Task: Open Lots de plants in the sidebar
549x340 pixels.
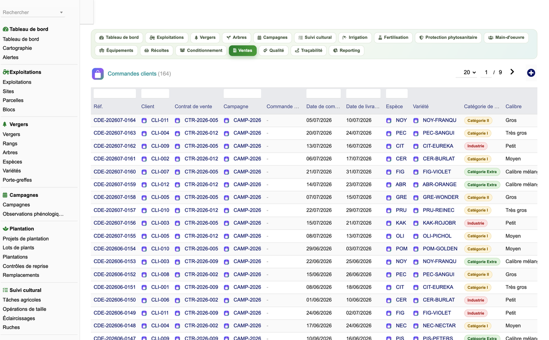Action: [x=18, y=248]
